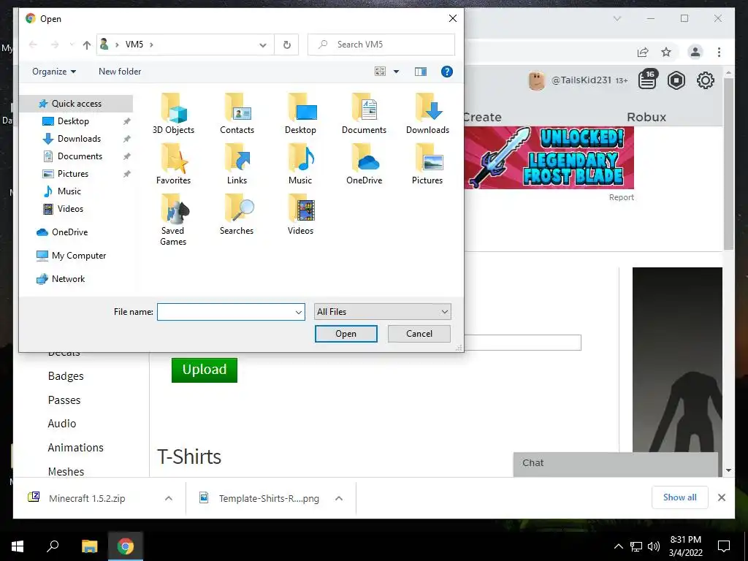Select My Computer in navigation pane
Screen dimensions: 748x561
pos(79,256)
